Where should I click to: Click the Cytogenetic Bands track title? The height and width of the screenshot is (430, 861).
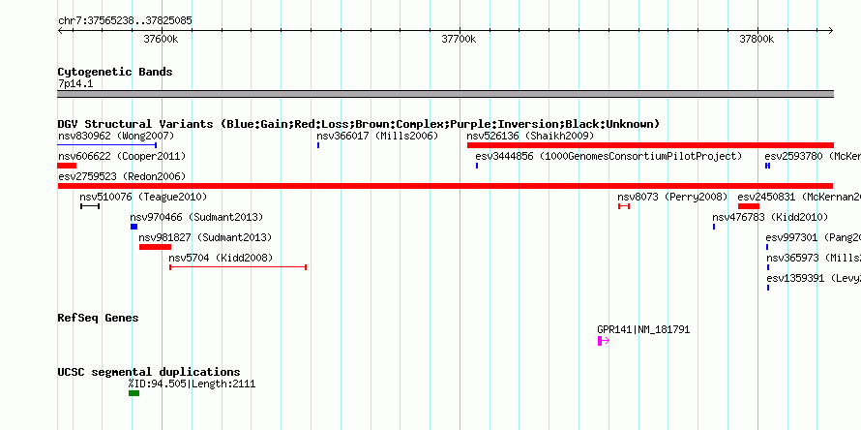[115, 72]
